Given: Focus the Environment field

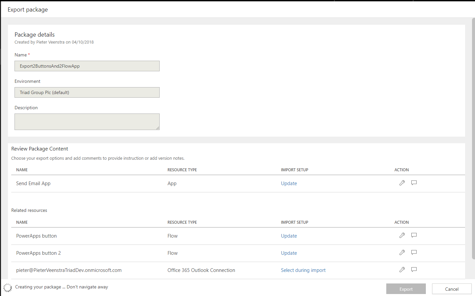Looking at the screenshot, I should pos(87,92).
